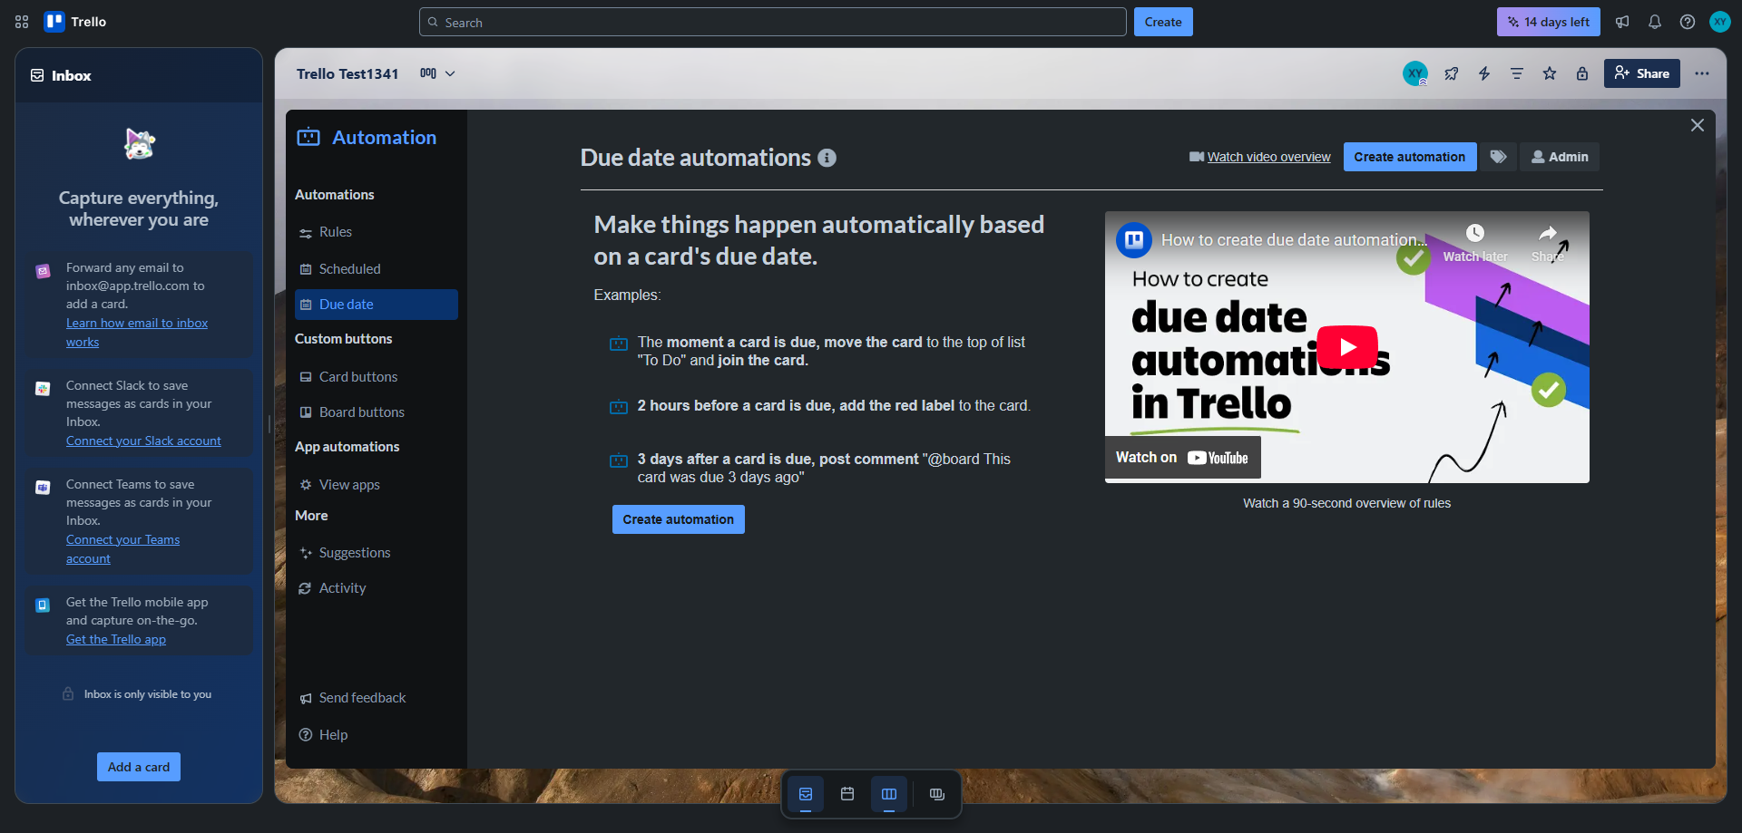Open View apps under App automations
This screenshot has width=1742, height=833.
[x=377, y=485]
